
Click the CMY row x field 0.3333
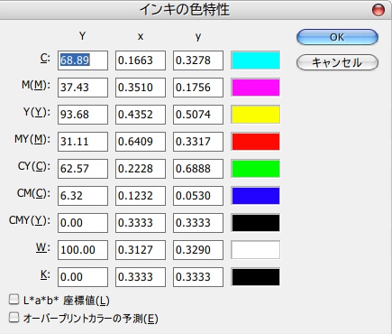[x=141, y=223]
